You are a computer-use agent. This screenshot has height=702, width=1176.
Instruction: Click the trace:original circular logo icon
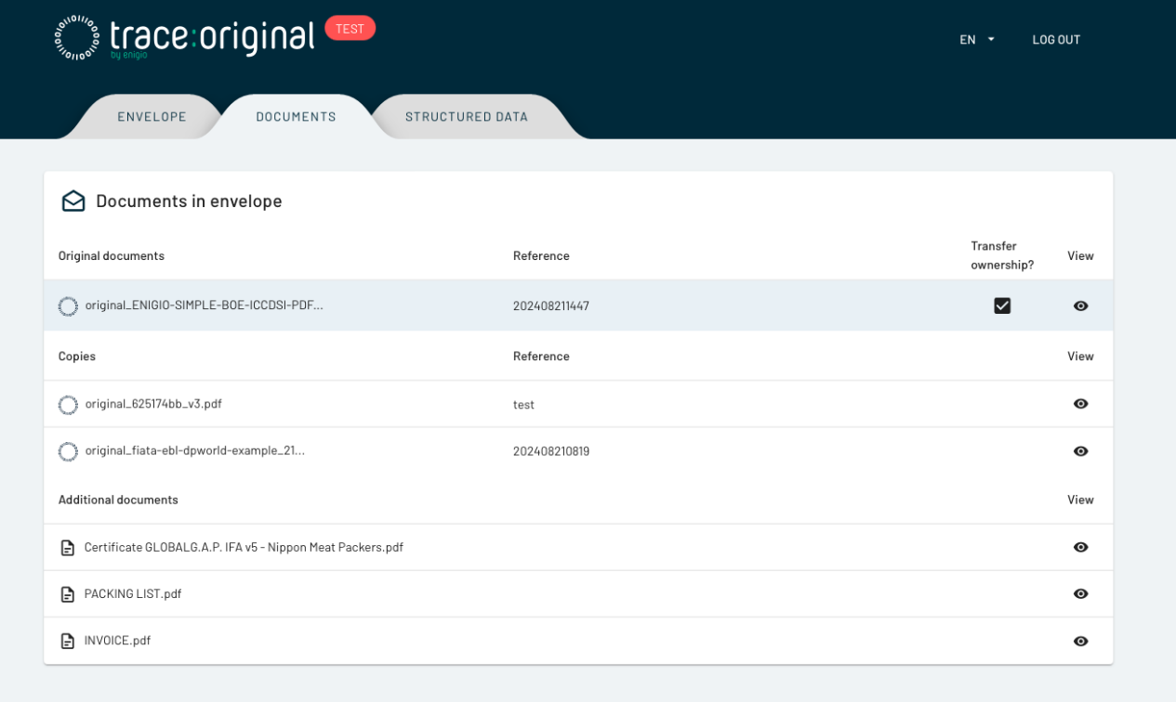click(76, 39)
